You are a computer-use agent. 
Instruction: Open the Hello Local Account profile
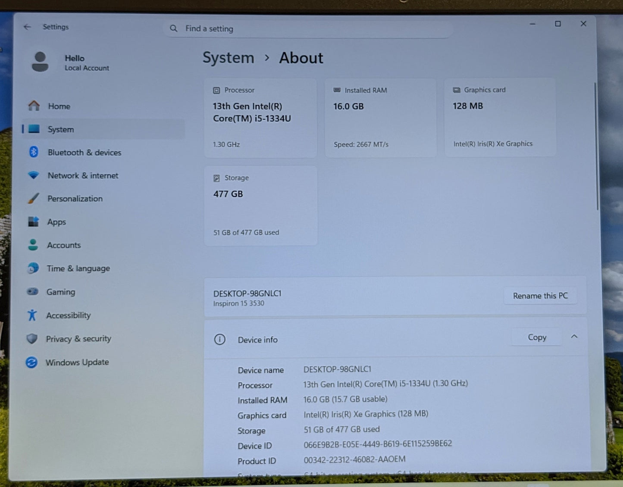pos(71,62)
